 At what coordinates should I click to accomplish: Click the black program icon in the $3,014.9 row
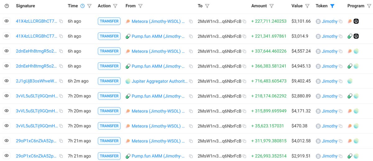356,36
